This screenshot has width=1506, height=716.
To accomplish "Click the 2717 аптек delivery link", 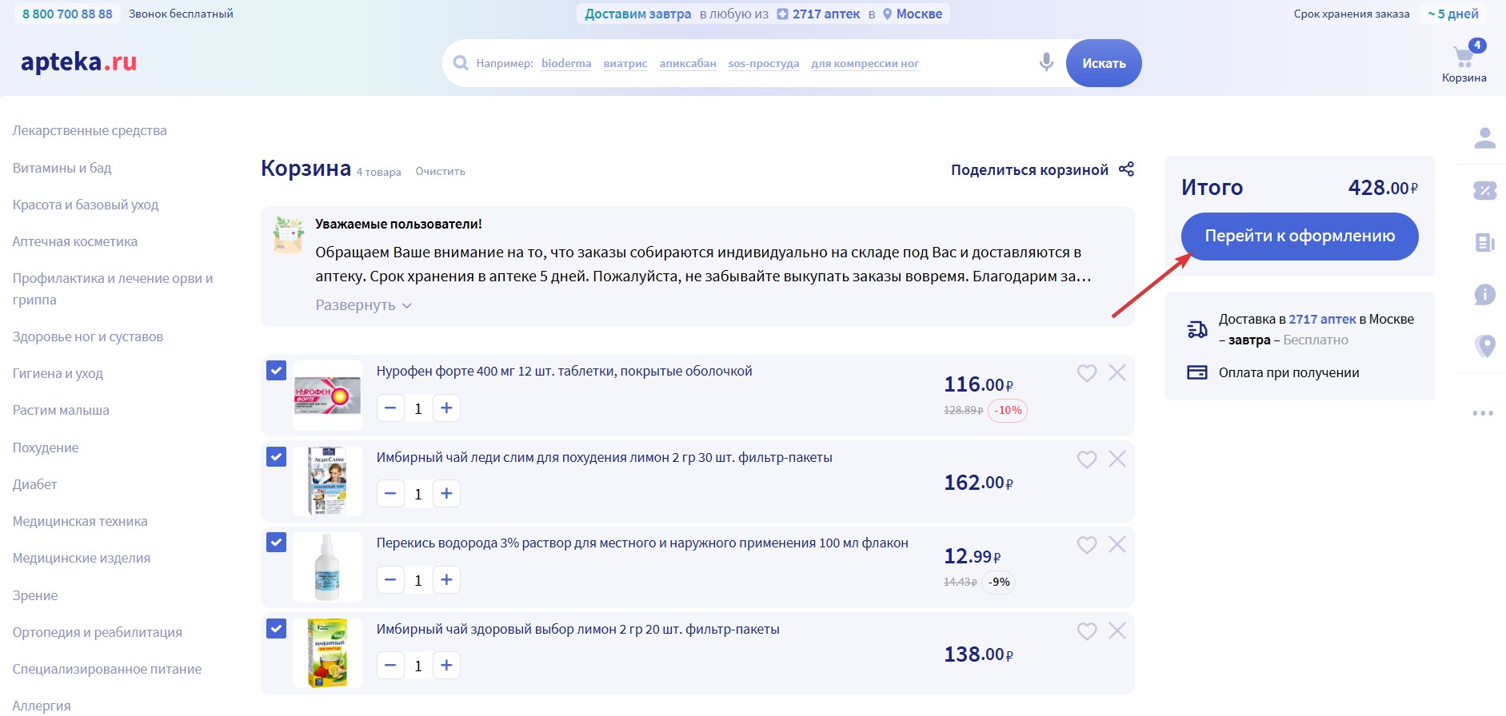I will 1322,319.
